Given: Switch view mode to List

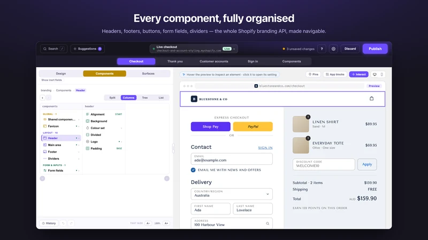Looking at the screenshot, I should pos(161,98).
